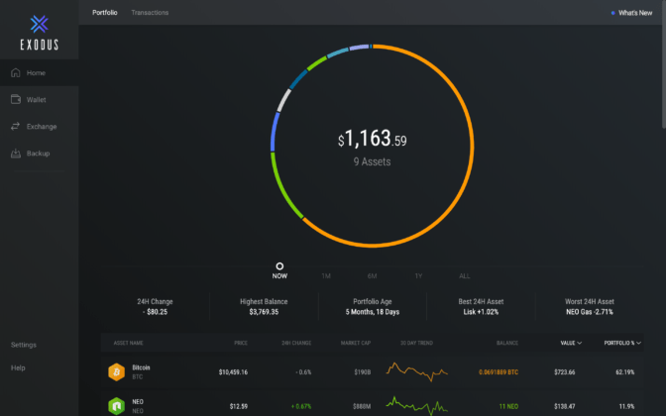Open Help in the sidebar
This screenshot has width=666, height=416.
coord(18,367)
